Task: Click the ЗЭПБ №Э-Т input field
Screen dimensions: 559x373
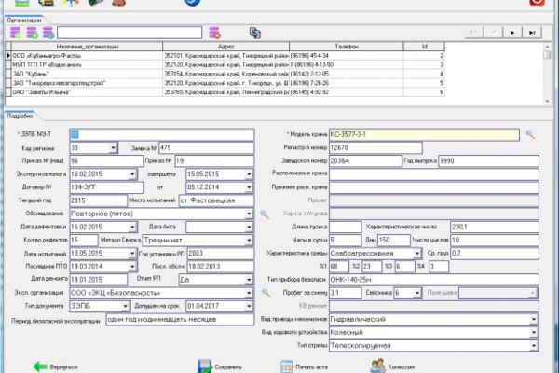Action: tap(162, 134)
